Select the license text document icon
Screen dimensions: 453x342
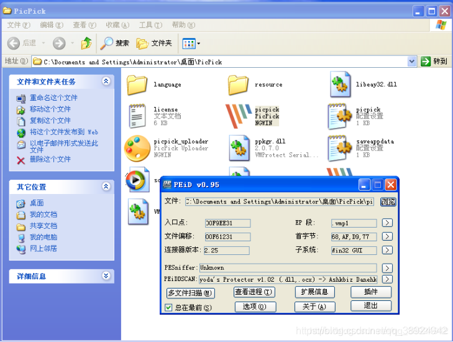[137, 116]
